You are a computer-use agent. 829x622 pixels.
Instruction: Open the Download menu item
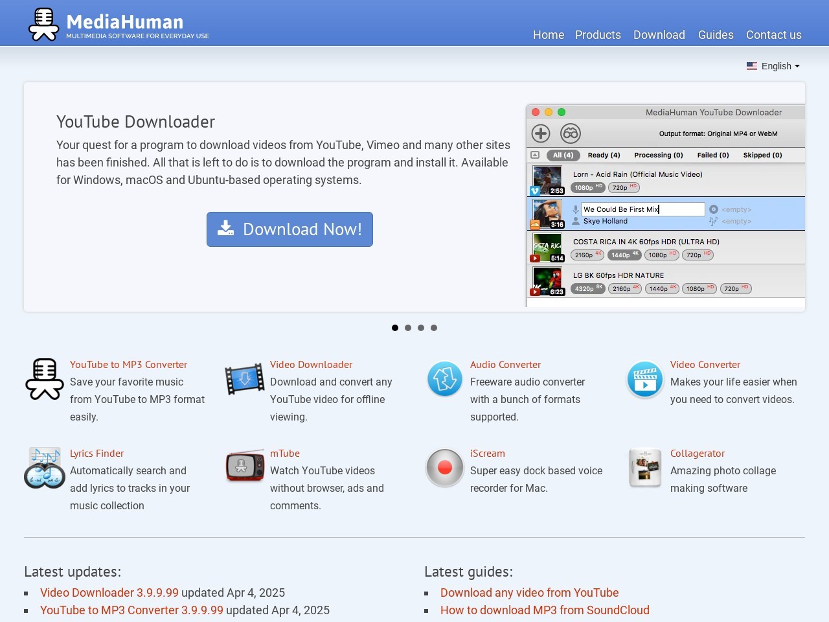[659, 35]
